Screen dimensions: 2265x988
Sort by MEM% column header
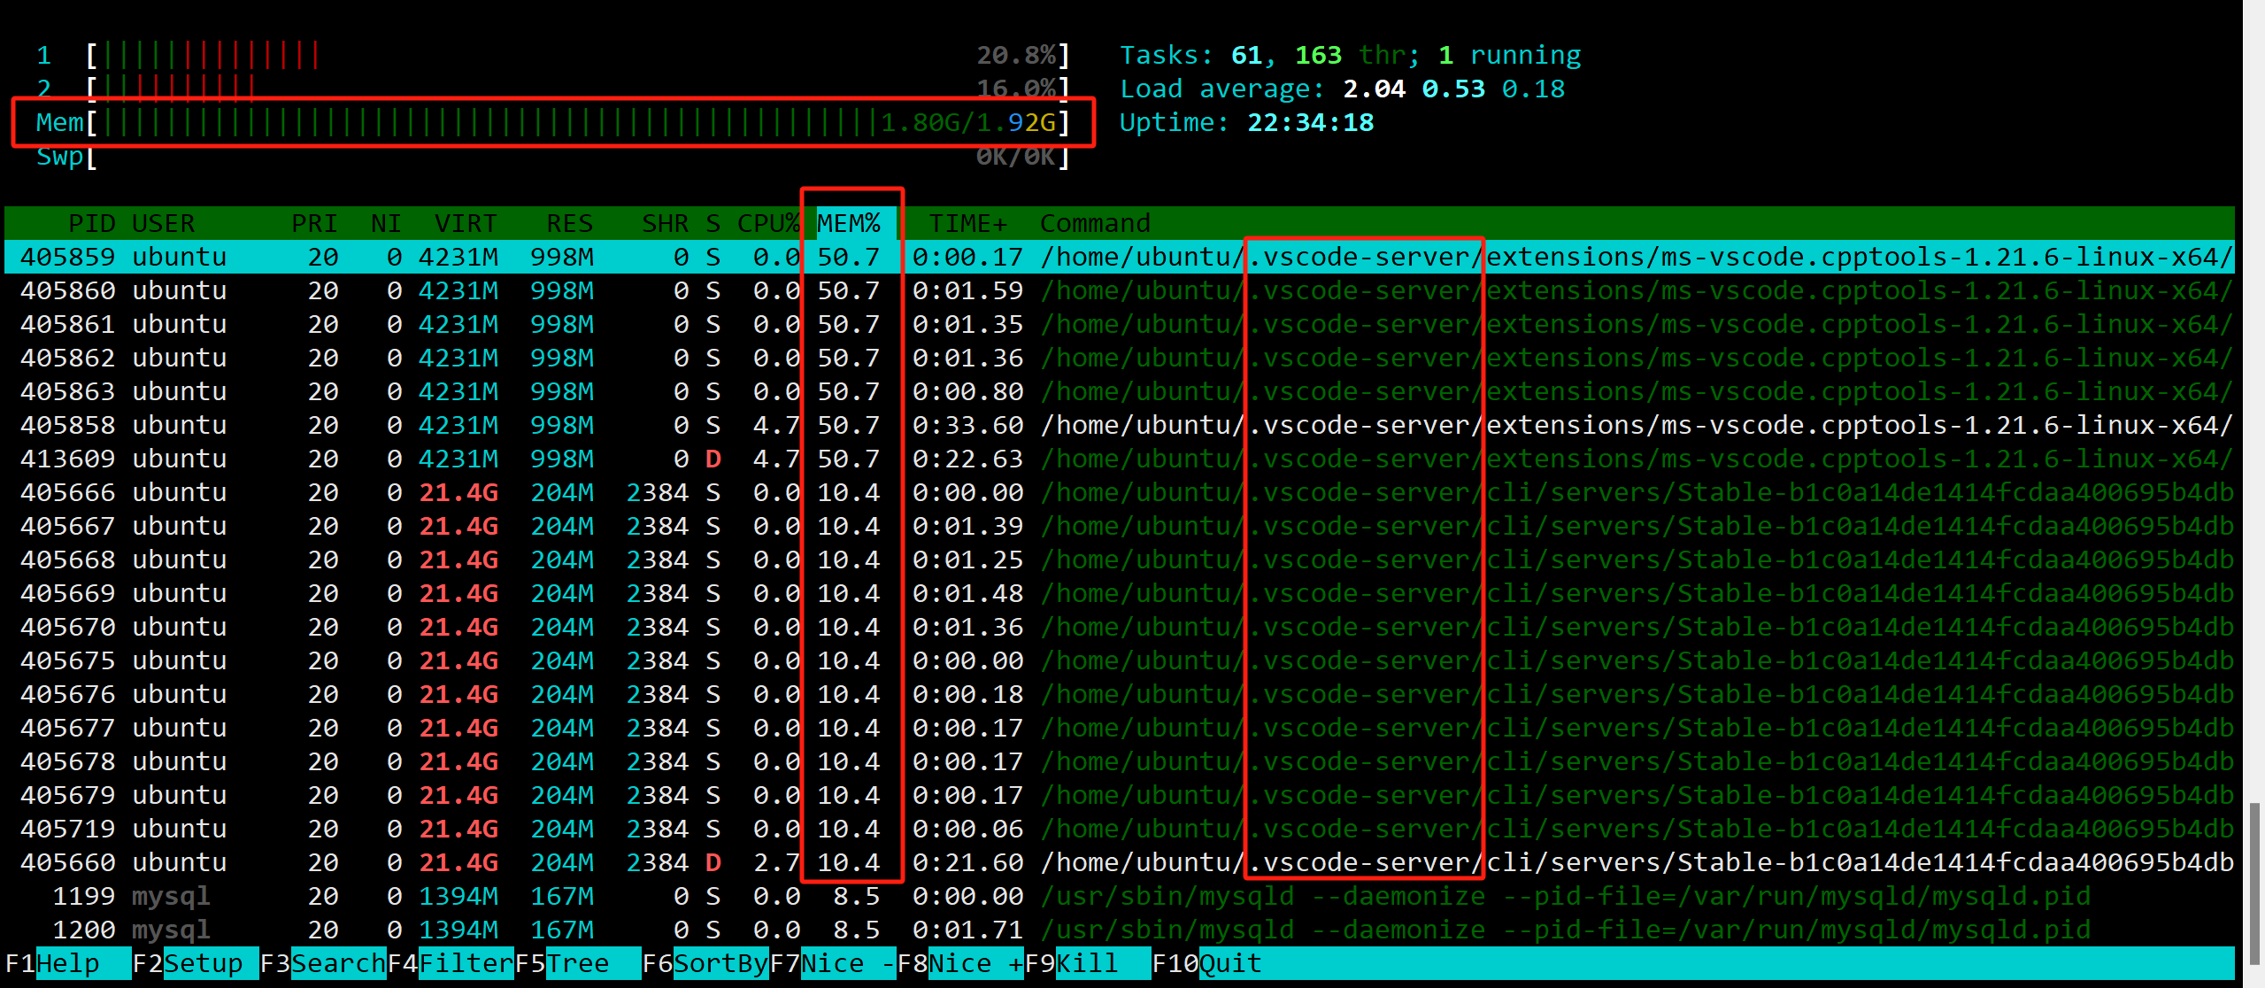[848, 223]
